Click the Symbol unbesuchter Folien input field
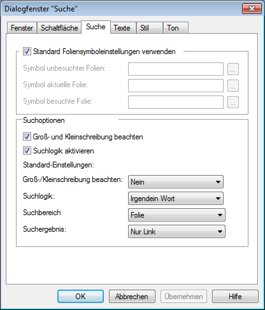 pyautogui.click(x=176, y=69)
